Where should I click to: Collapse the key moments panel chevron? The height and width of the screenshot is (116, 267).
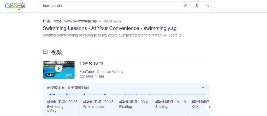203,88
